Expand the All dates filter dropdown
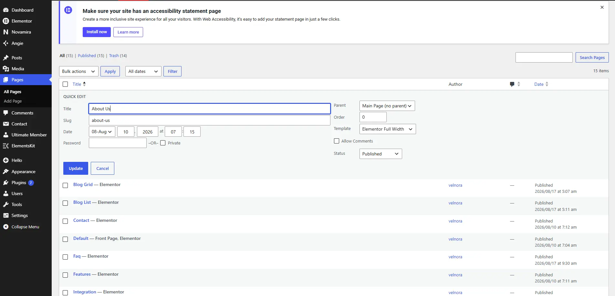 (143, 71)
